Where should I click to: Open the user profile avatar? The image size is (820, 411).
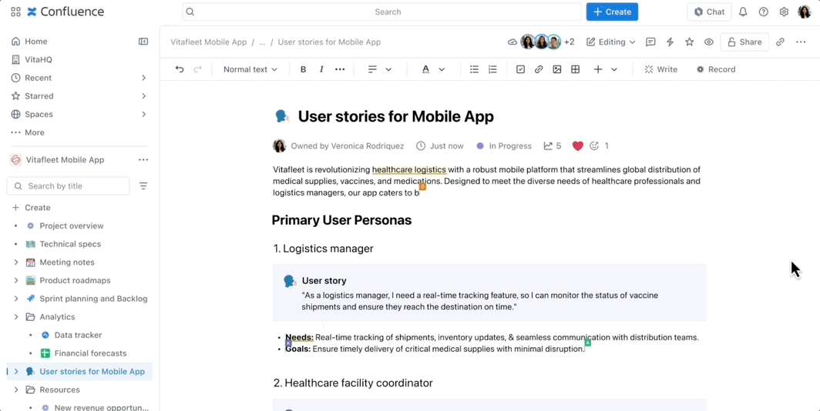[x=805, y=12]
